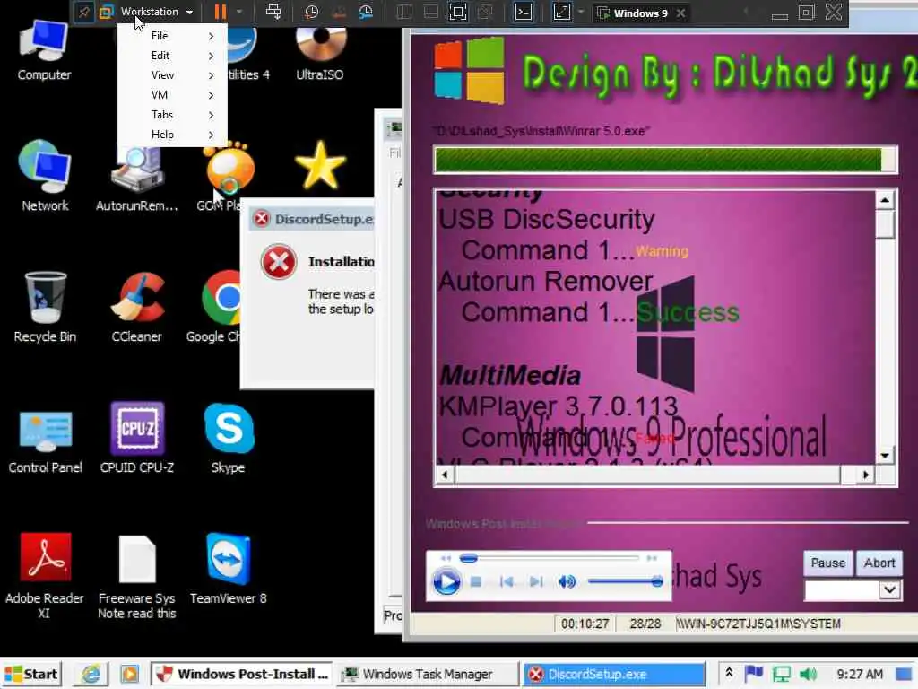This screenshot has height=689, width=918.
Task: Open the volume tray icon
Action: [x=808, y=675]
